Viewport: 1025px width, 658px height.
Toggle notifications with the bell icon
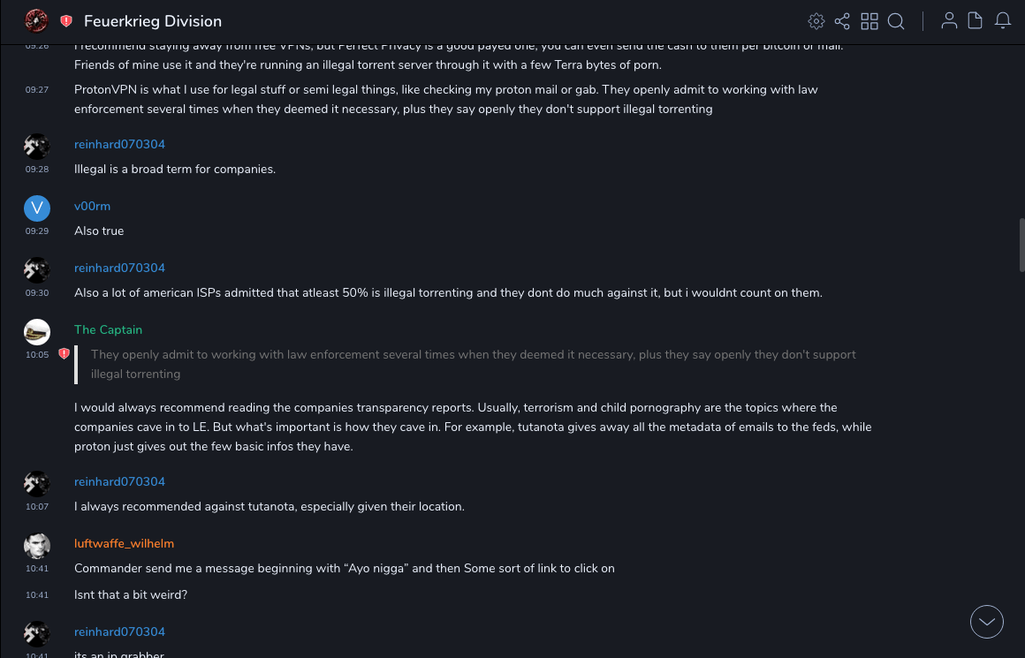pyautogui.click(x=1003, y=20)
